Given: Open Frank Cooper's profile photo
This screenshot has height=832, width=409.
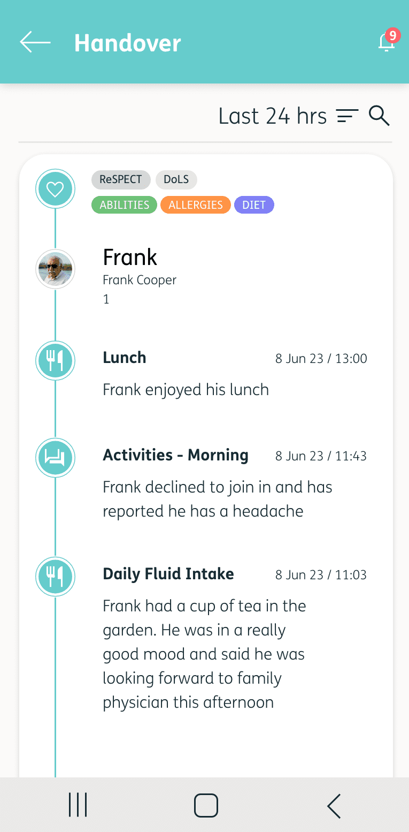Looking at the screenshot, I should click(55, 269).
